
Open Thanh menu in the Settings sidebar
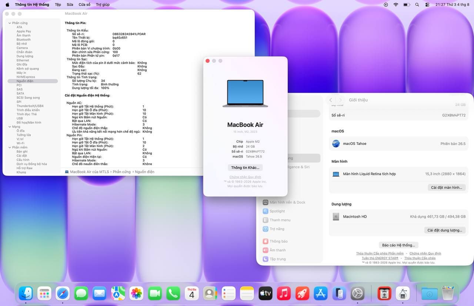tap(276, 220)
